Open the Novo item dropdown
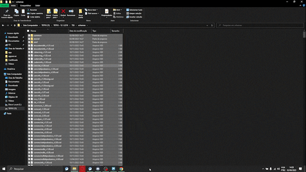 pyautogui.click(x=91, y=10)
